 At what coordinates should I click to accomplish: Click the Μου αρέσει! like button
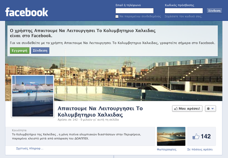click(187, 108)
